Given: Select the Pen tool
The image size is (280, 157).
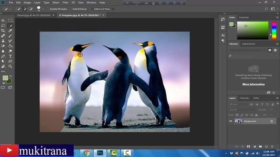Looking at the screenshot, I should (x=3, y=56).
